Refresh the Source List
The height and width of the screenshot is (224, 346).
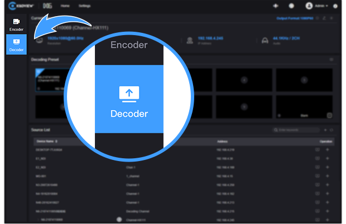(x=331, y=130)
